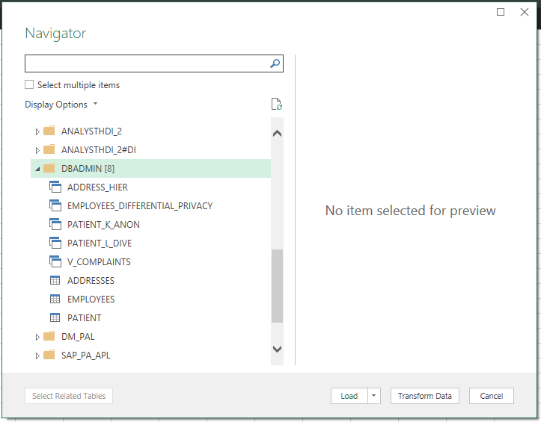Select PATIENT_L_DIVE in the tree

100,243
